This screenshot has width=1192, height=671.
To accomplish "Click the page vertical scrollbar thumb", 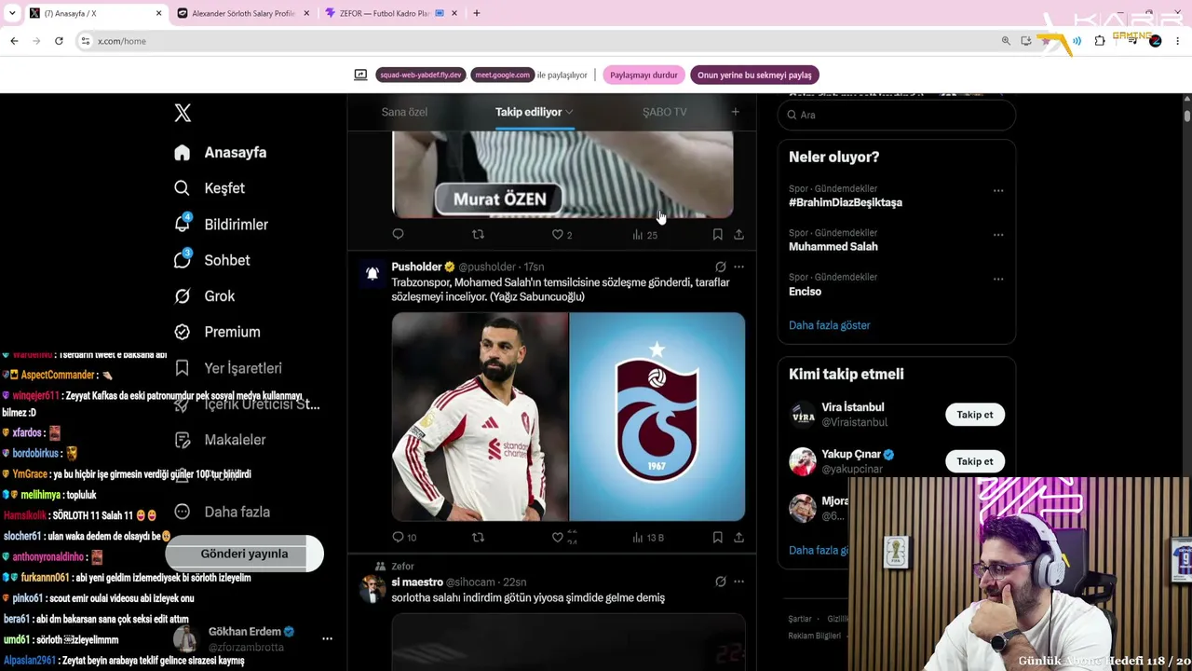I will 1187,115.
